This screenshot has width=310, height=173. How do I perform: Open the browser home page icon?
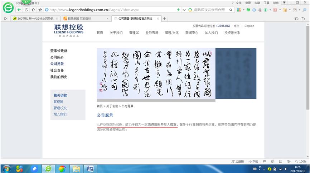pos(33,10)
